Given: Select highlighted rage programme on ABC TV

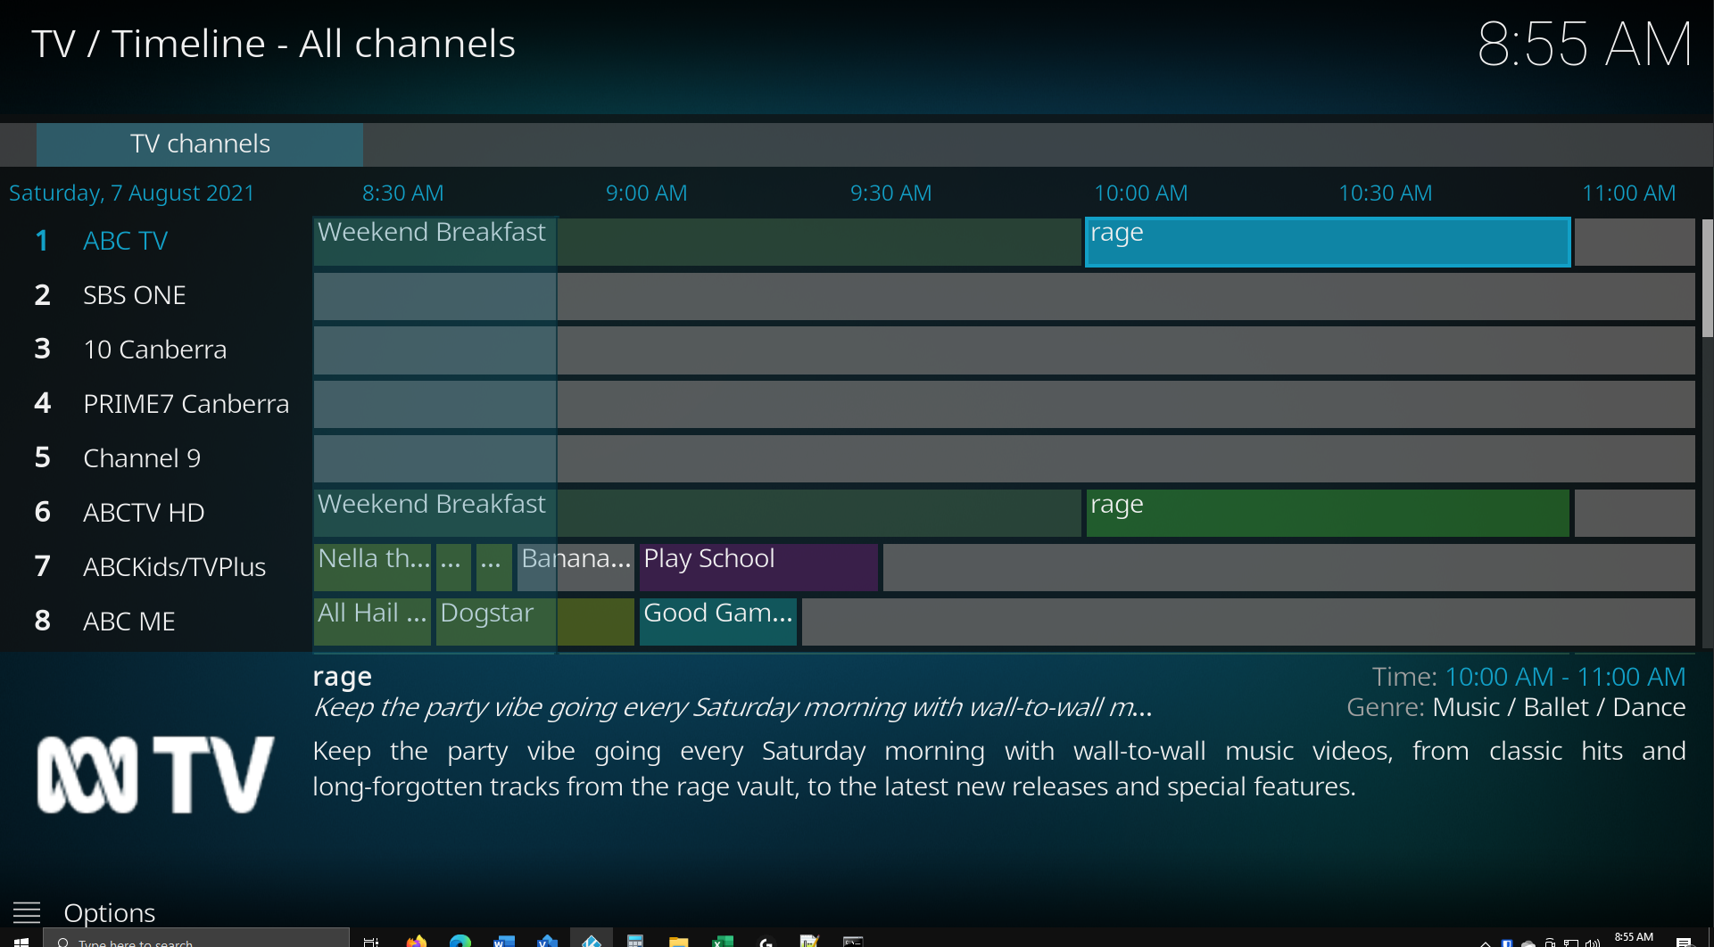Looking at the screenshot, I should pyautogui.click(x=1328, y=242).
